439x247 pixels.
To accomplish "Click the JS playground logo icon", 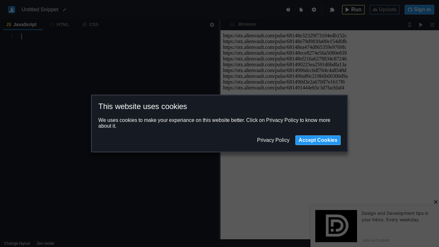I will pos(12,10).
